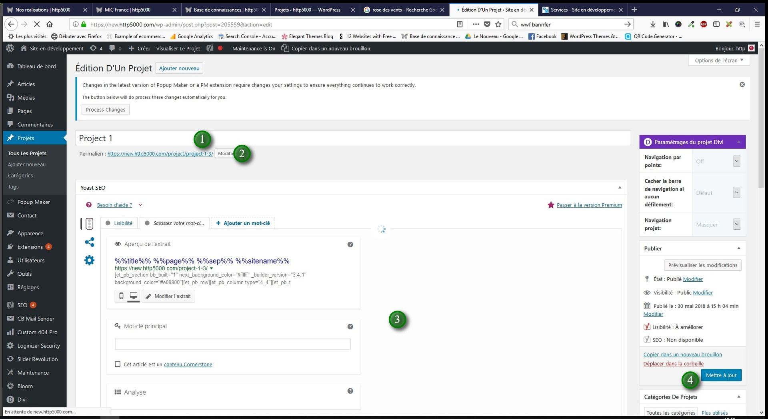
Task: Select Saisissez votre mot-clé tab
Action: click(175, 223)
